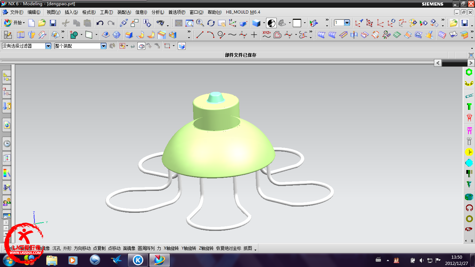This screenshot has height=267, width=475.
Task: Open the Edit (编辑) menu
Action: [x=34, y=12]
